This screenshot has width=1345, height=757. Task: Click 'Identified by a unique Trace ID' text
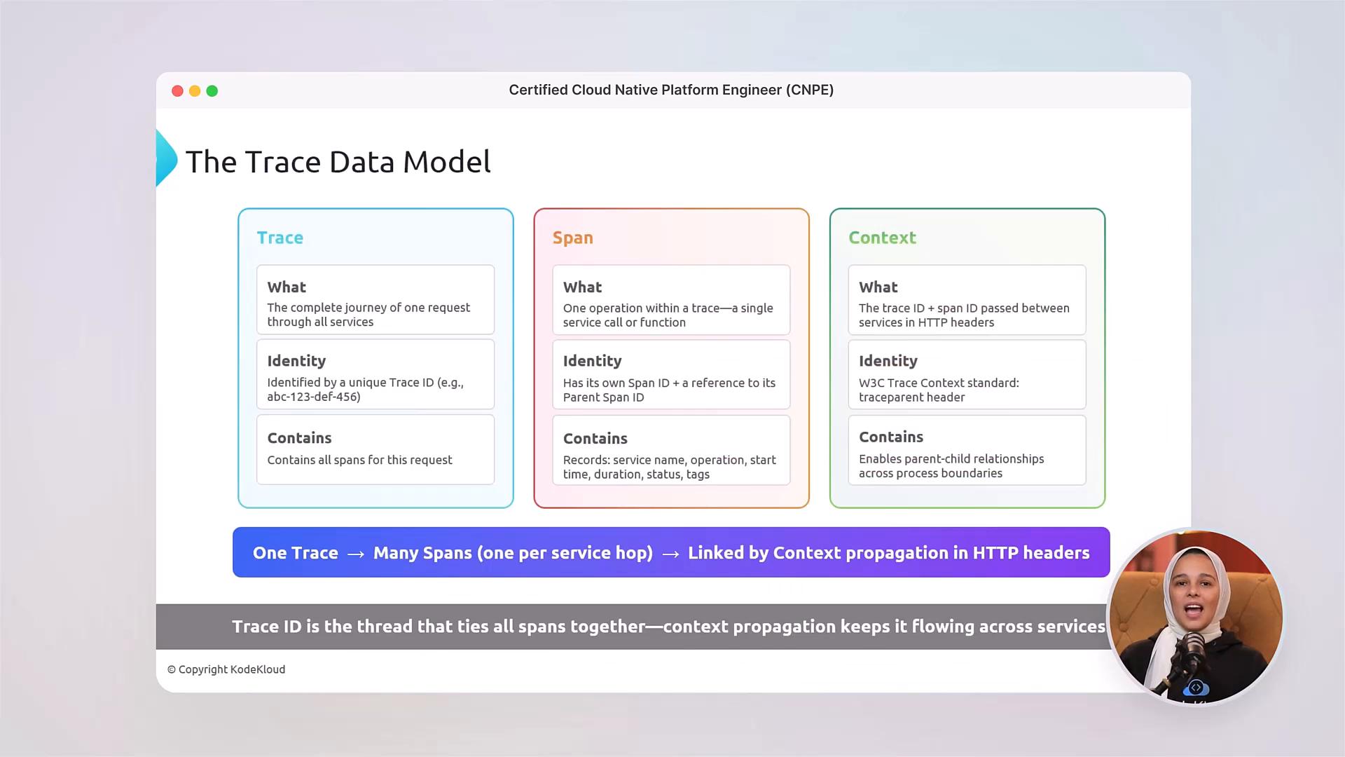[350, 383]
